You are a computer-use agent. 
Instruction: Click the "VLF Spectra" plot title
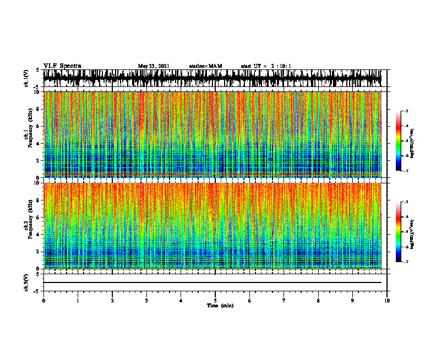click(x=62, y=66)
